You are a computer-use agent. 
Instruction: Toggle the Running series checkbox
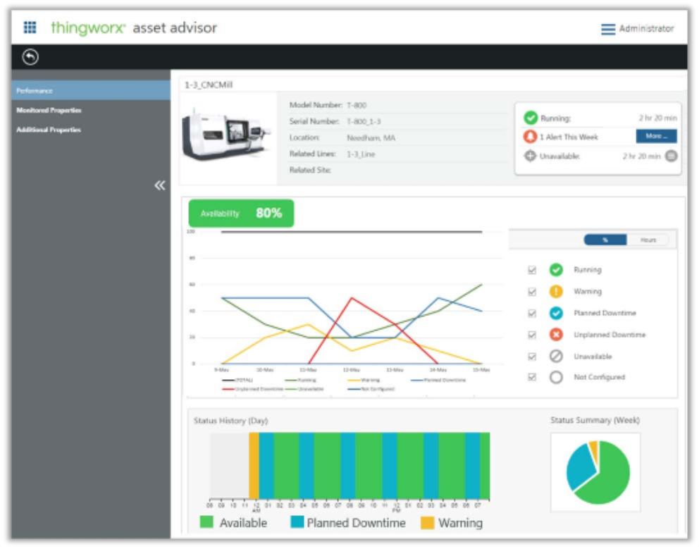532,270
